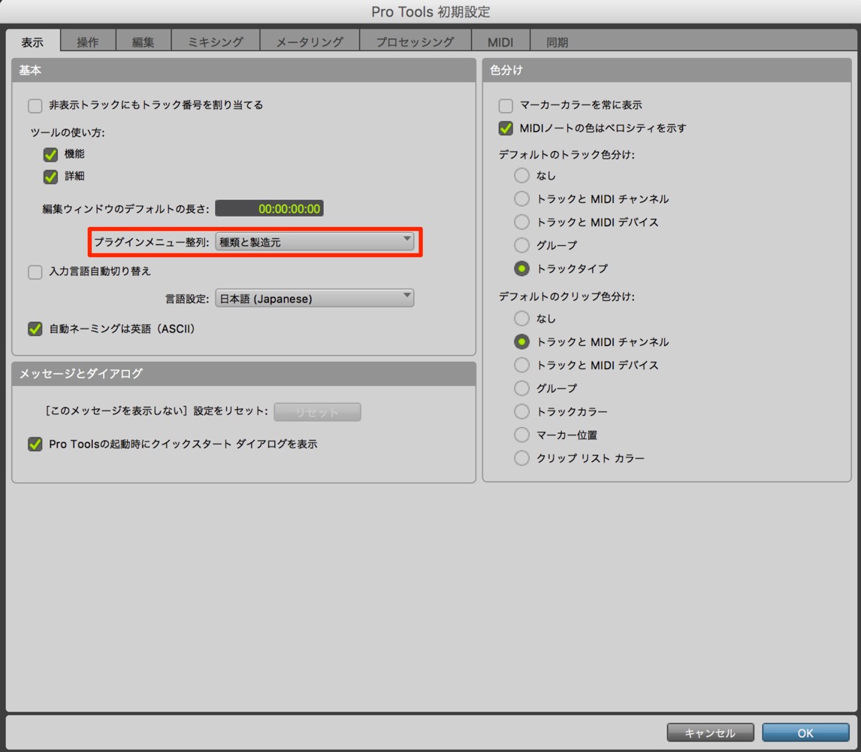The image size is (861, 752).
Task: Select グループ for track color coding
Action: click(x=521, y=245)
